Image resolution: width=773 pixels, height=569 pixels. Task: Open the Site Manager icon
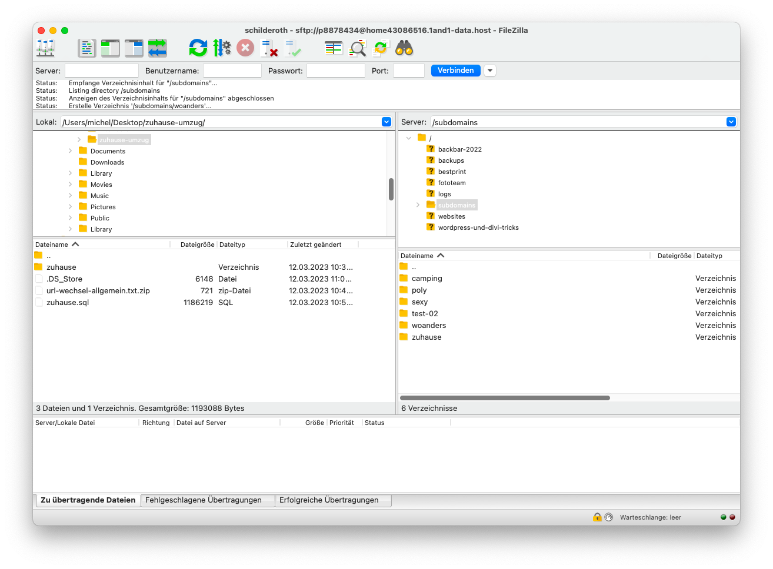[45, 48]
